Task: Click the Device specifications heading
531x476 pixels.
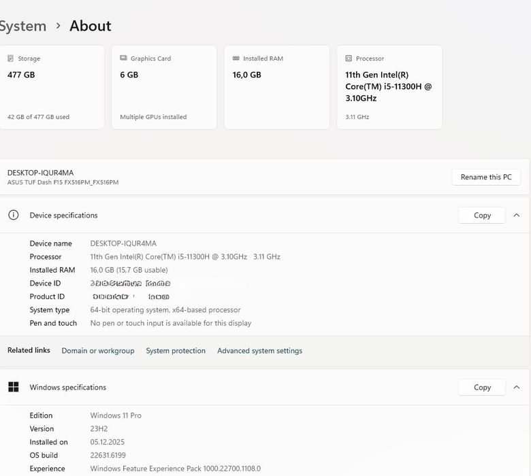Action: (64, 215)
